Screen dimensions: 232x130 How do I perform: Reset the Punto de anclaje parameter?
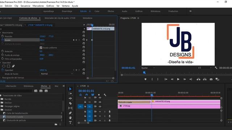(84, 55)
